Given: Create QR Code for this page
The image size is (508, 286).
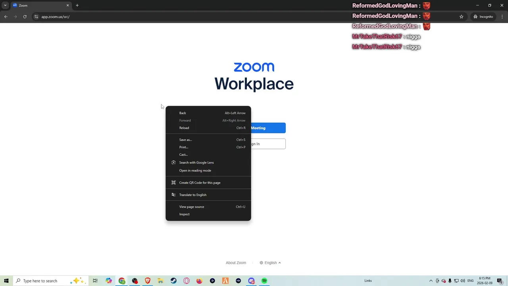Looking at the screenshot, I should (x=208, y=183).
